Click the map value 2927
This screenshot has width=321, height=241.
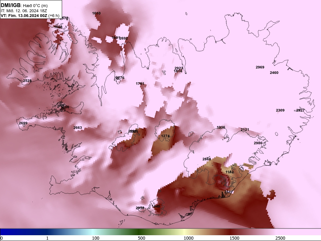[300, 110]
